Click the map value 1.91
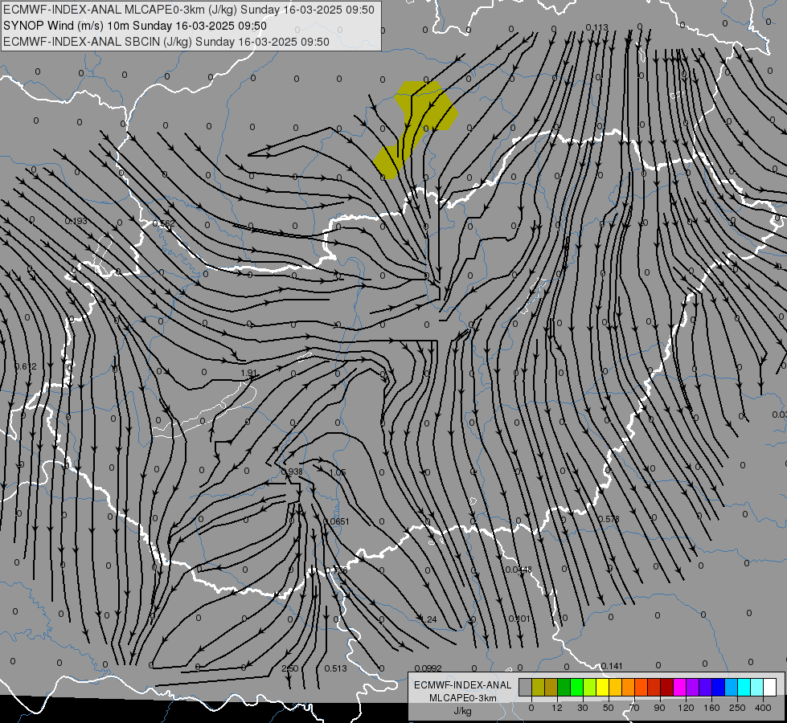 (249, 374)
